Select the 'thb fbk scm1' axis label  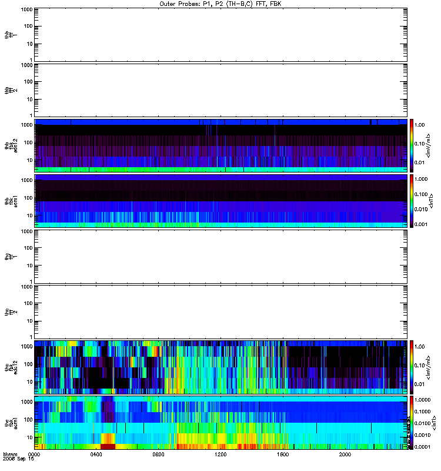11,201
